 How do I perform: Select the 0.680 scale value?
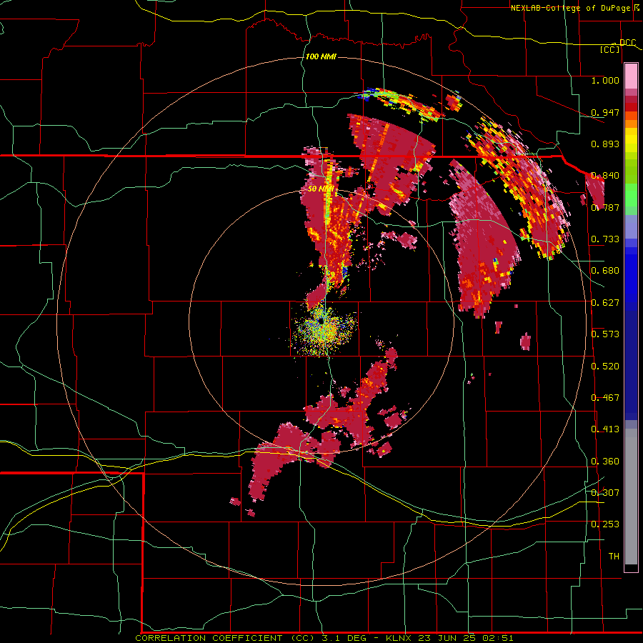point(605,271)
